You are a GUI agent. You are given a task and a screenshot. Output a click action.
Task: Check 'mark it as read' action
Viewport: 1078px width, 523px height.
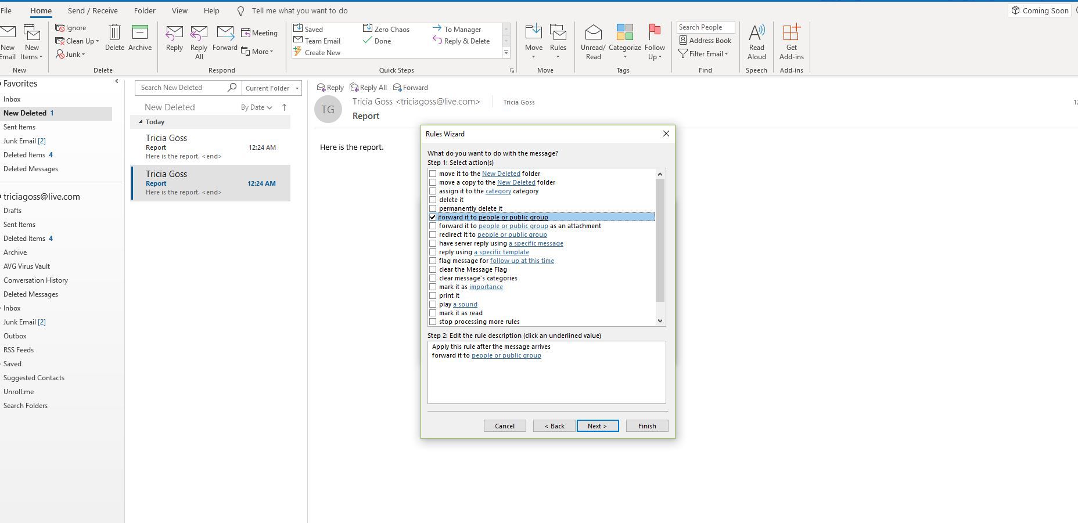tap(433, 313)
